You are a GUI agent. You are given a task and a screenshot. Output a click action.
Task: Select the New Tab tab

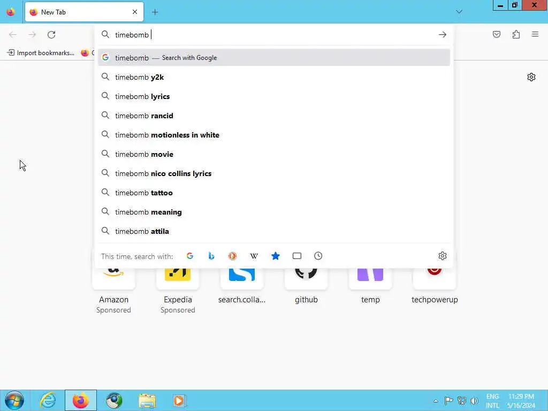(x=84, y=12)
